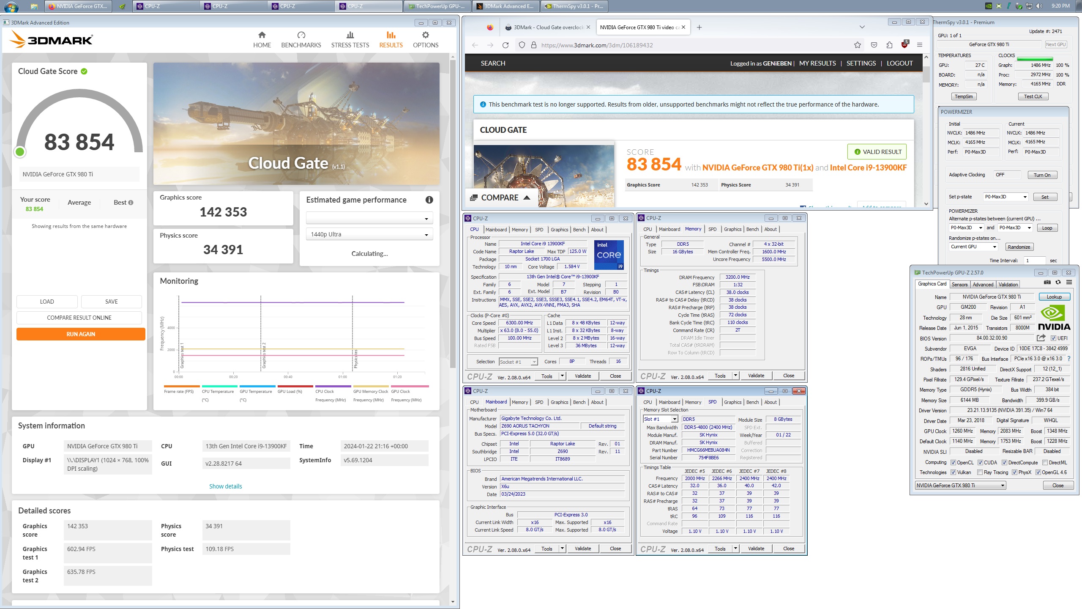Click info icon beside Estimated game performance
This screenshot has width=1082, height=609.
pyautogui.click(x=429, y=200)
